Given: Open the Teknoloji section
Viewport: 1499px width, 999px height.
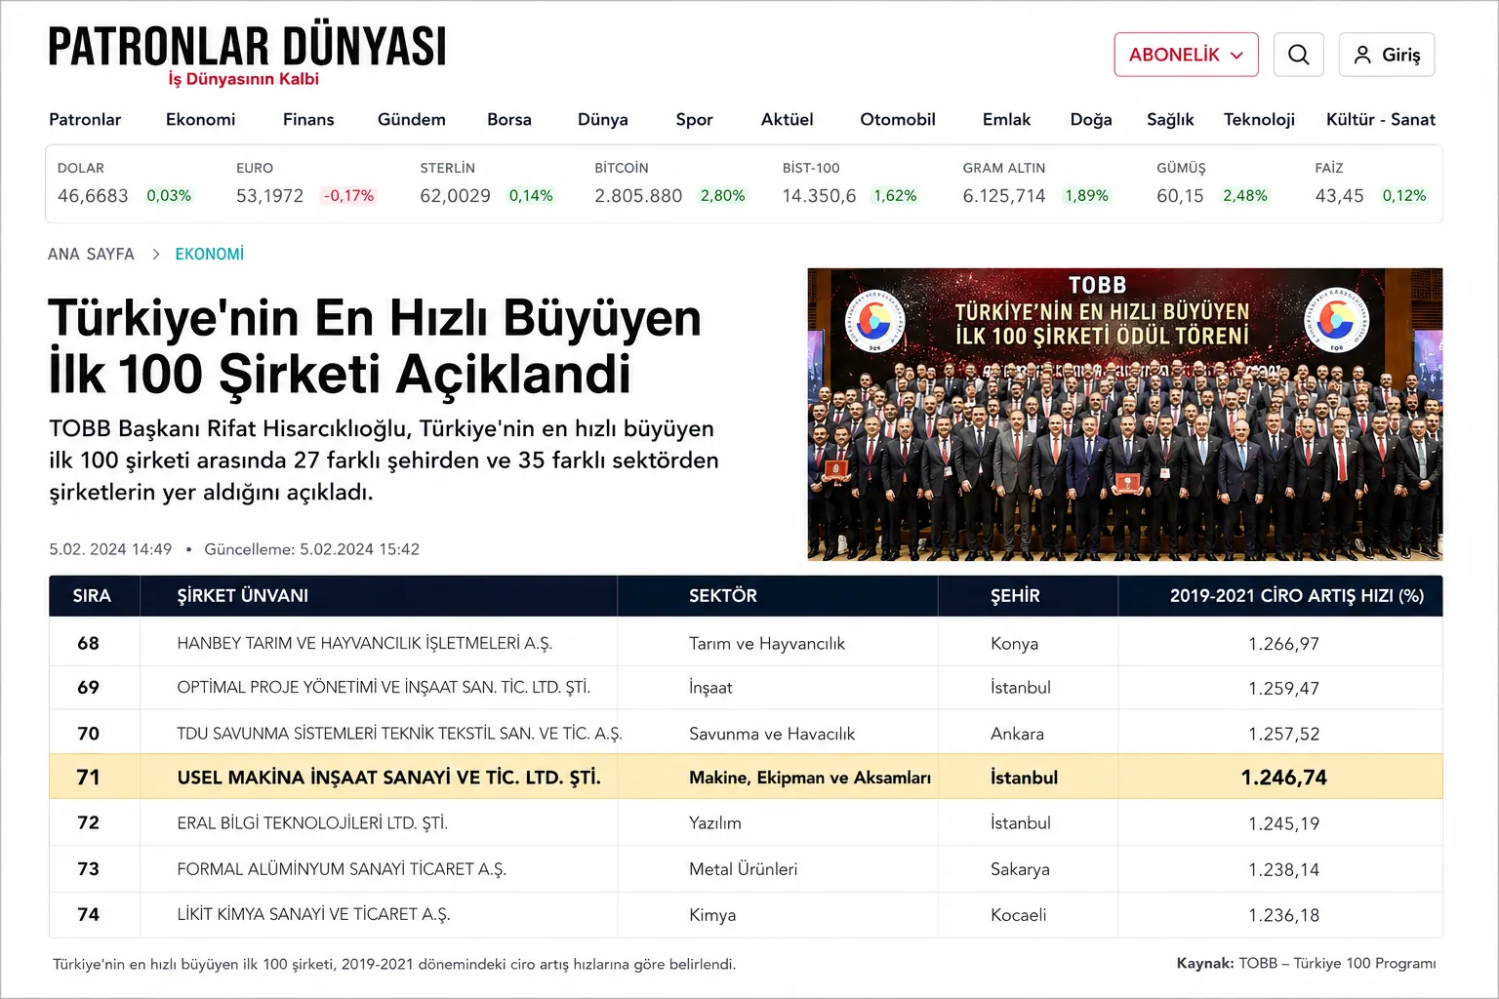Looking at the screenshot, I should pyautogui.click(x=1259, y=119).
